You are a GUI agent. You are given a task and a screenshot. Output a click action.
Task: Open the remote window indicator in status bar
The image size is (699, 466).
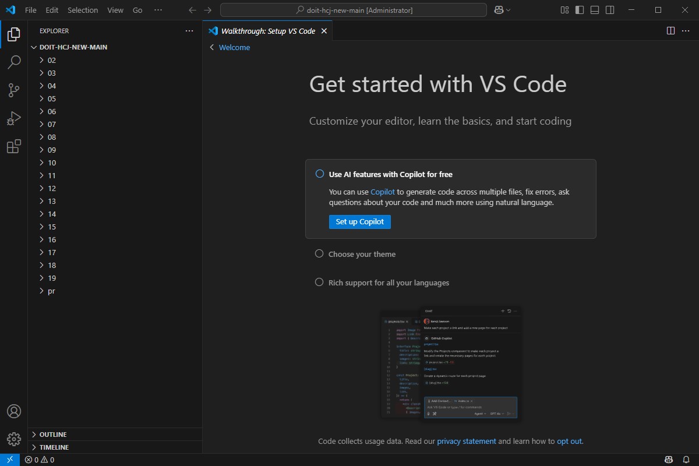pyautogui.click(x=10, y=460)
